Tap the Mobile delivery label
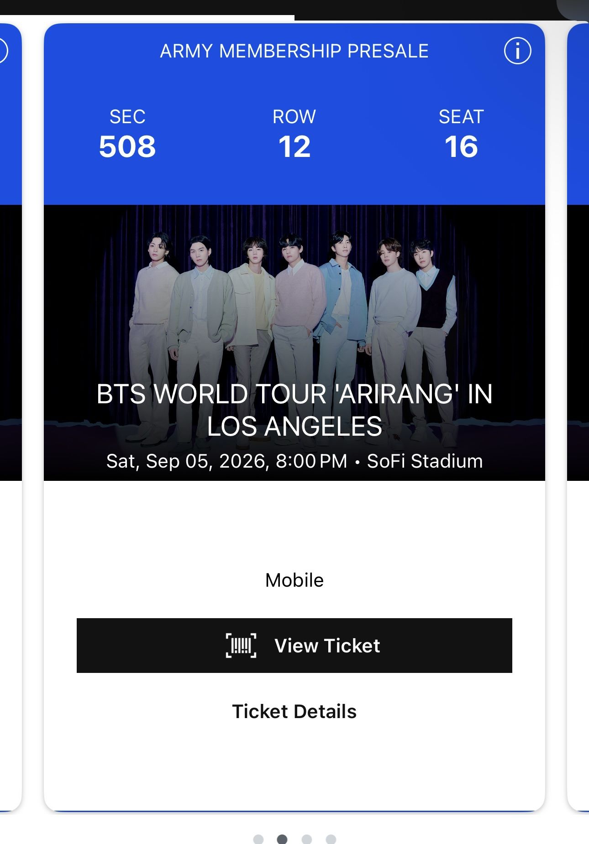Viewport: 589px width, 844px height. point(294,580)
